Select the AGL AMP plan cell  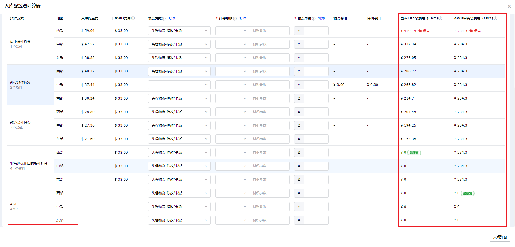pos(31,207)
